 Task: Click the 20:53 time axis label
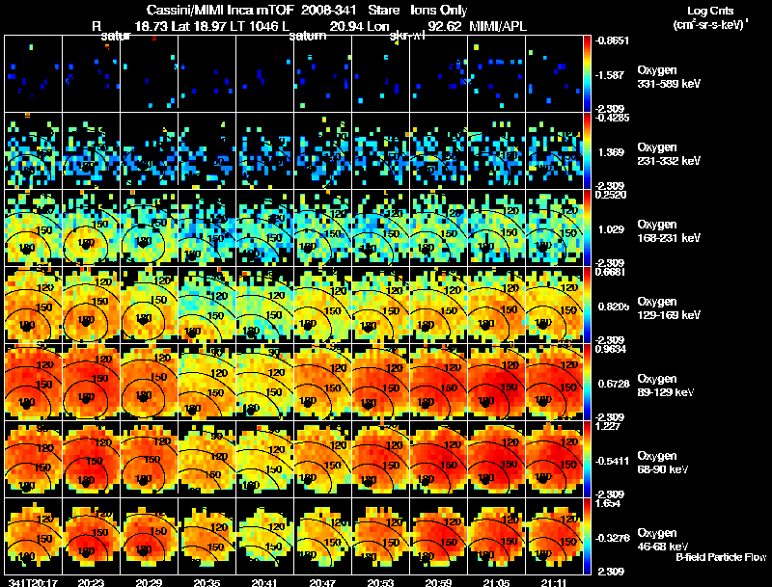point(380,582)
